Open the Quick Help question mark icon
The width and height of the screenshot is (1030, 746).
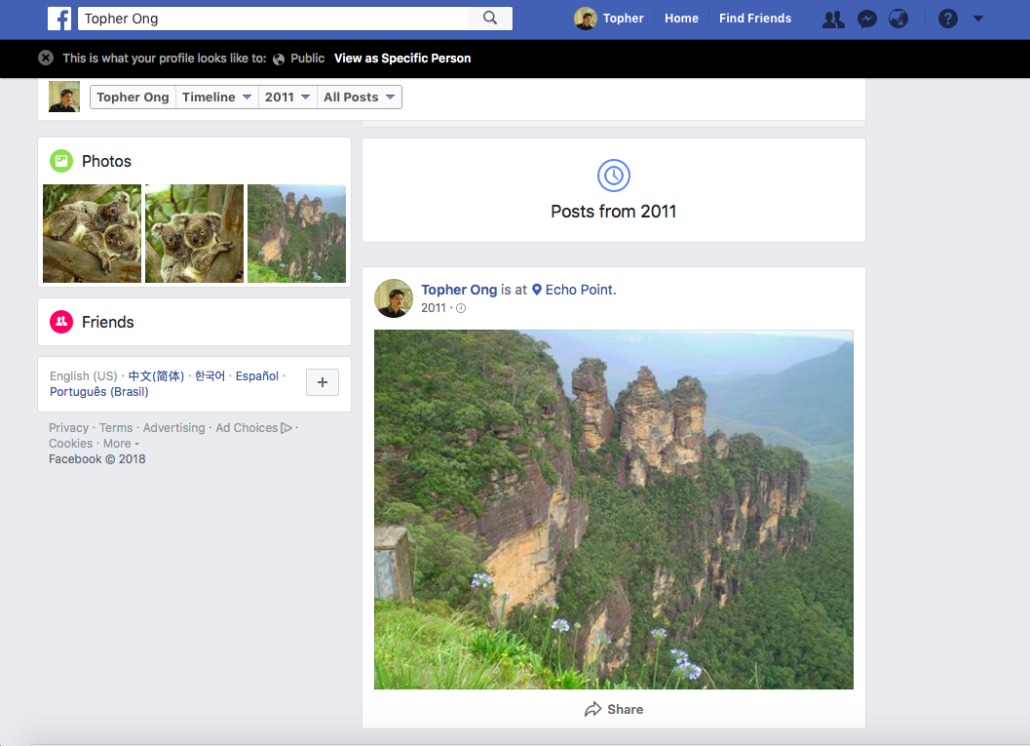947,19
